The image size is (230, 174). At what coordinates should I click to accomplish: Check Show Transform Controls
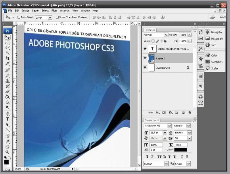tap(57, 17)
